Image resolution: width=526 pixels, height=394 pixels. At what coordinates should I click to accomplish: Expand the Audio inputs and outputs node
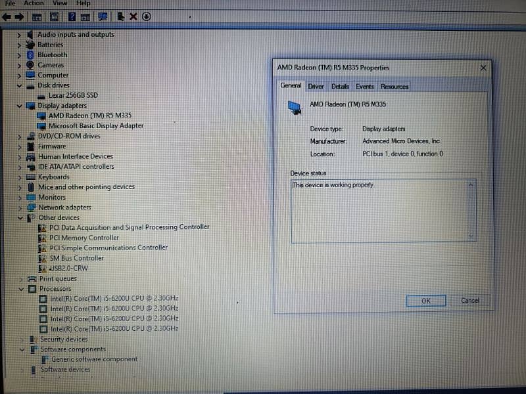click(x=19, y=34)
